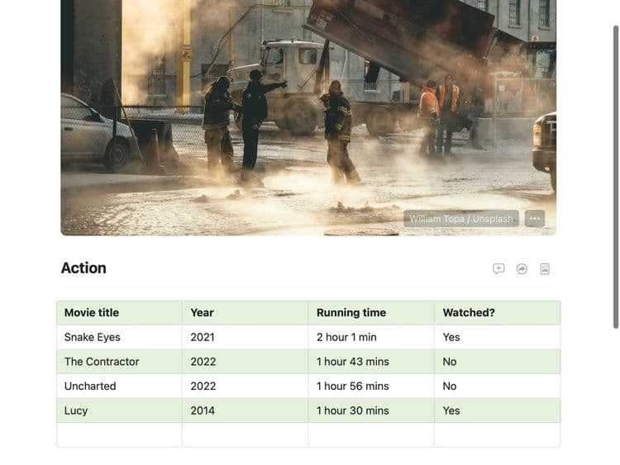Image resolution: width=620 pixels, height=465 pixels.
Task: Click the 1 hour 43 mins cell
Action: click(371, 362)
